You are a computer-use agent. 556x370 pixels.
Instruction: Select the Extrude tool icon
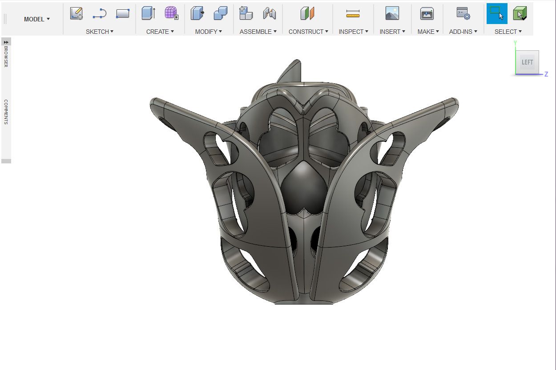pos(148,14)
